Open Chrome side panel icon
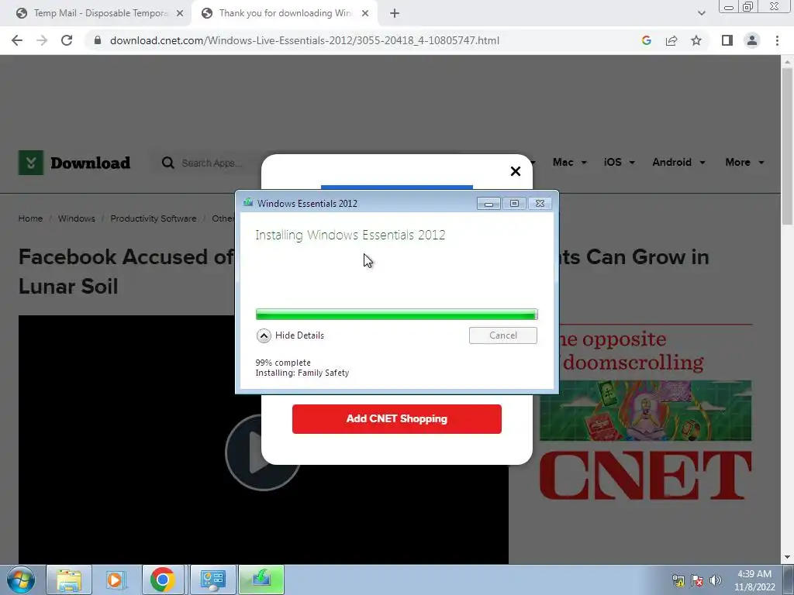The height and width of the screenshot is (595, 794). pyautogui.click(x=727, y=40)
